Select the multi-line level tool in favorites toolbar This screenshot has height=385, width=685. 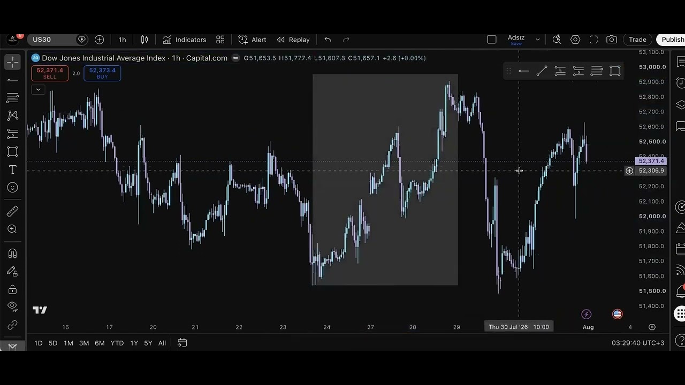pyautogui.click(x=597, y=71)
